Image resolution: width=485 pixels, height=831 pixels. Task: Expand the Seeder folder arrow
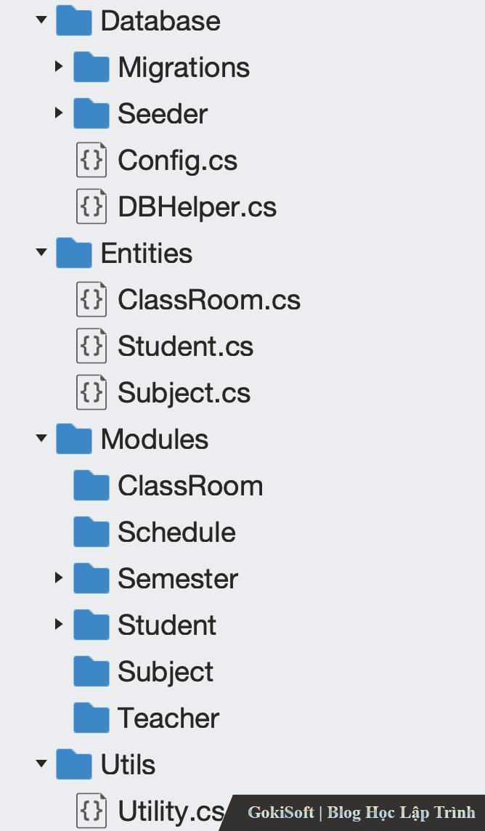coord(59,113)
